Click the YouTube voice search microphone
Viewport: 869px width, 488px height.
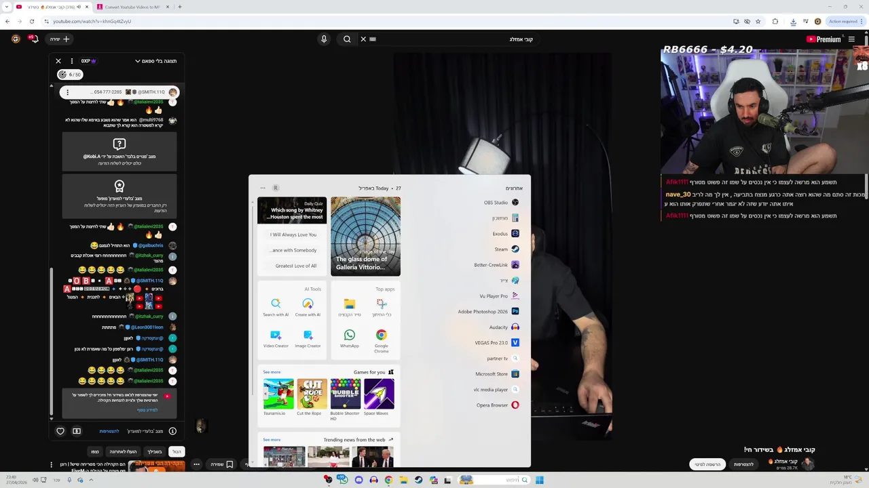[x=324, y=39]
